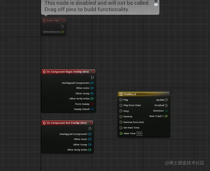The width and height of the screenshot is (210, 171).
Task: Click Begin Overlap Other Actor pin
Action: (92, 88)
